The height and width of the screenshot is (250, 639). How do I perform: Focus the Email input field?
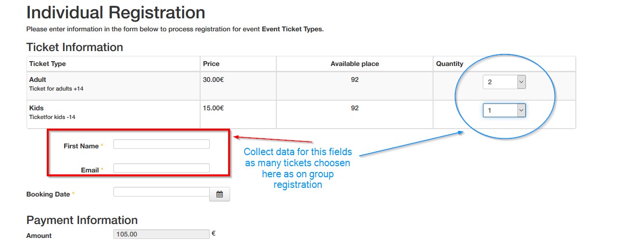tap(161, 168)
